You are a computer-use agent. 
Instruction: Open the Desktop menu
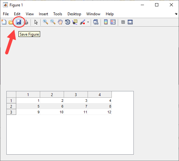point(74,14)
